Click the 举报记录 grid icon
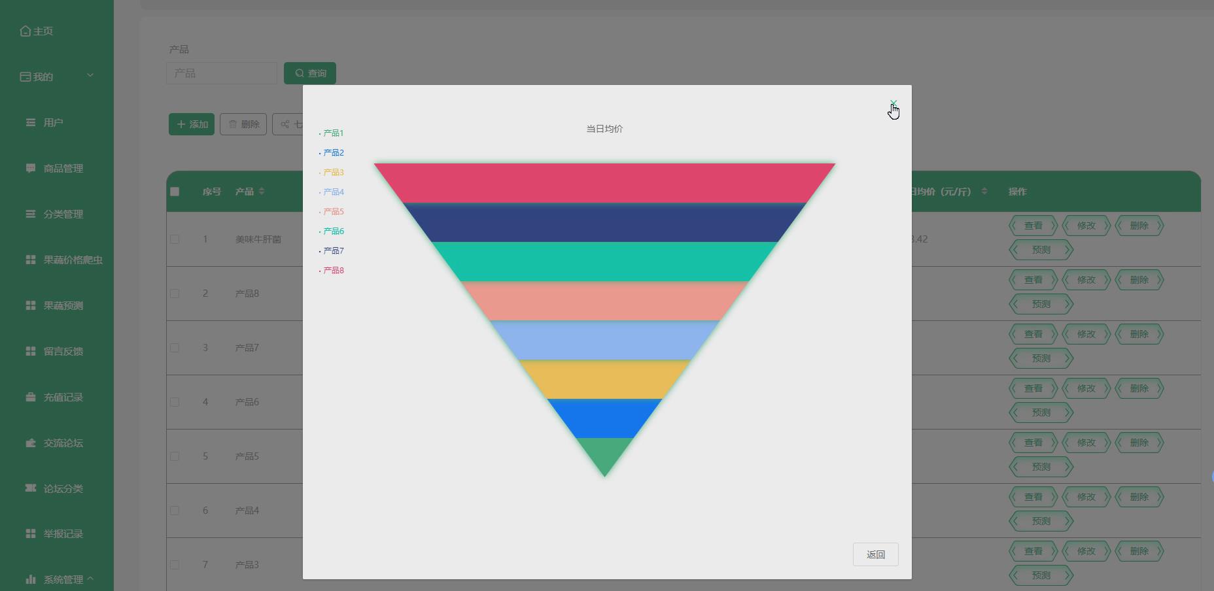Image resolution: width=1214 pixels, height=591 pixels. click(31, 533)
